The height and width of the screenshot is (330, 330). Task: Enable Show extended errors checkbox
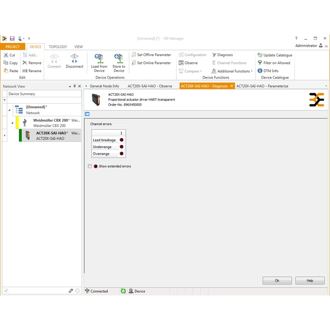(x=90, y=166)
